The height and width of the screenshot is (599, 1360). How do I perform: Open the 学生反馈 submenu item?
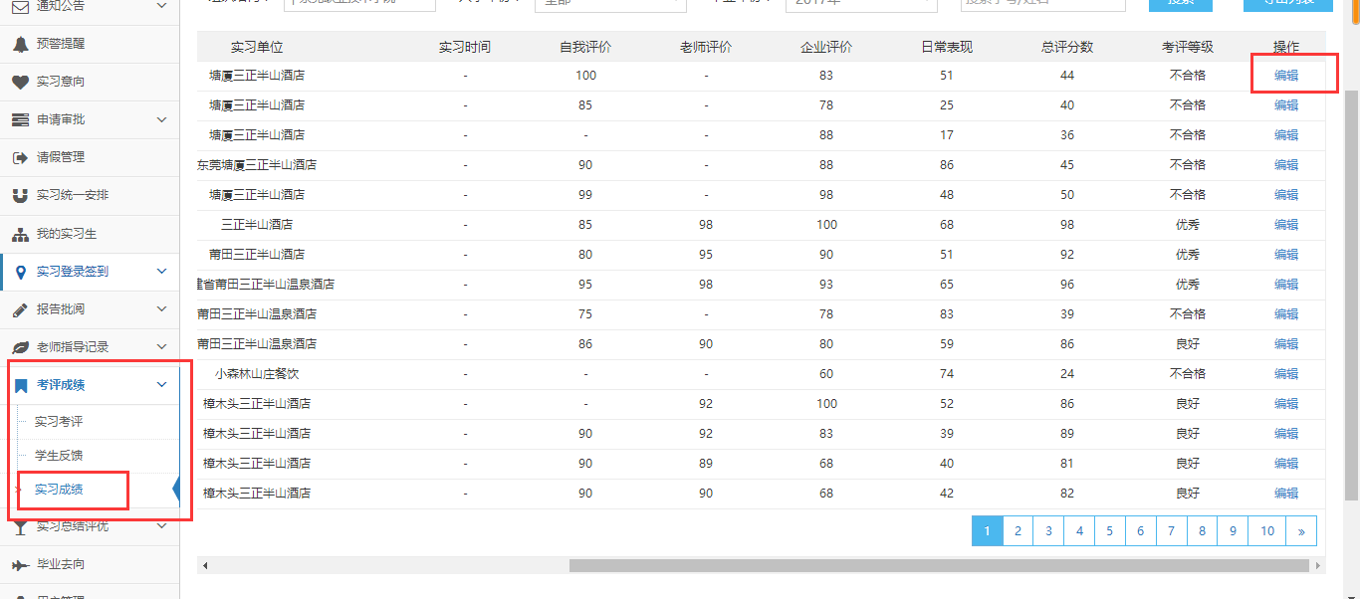(x=59, y=456)
